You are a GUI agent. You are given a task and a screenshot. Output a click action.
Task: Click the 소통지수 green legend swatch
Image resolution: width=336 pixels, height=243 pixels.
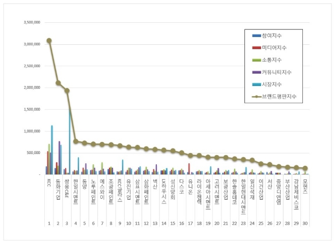coord(257,60)
